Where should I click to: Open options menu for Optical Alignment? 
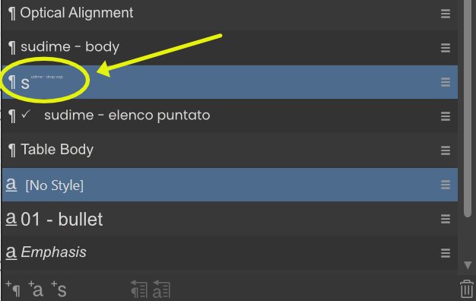(x=446, y=14)
